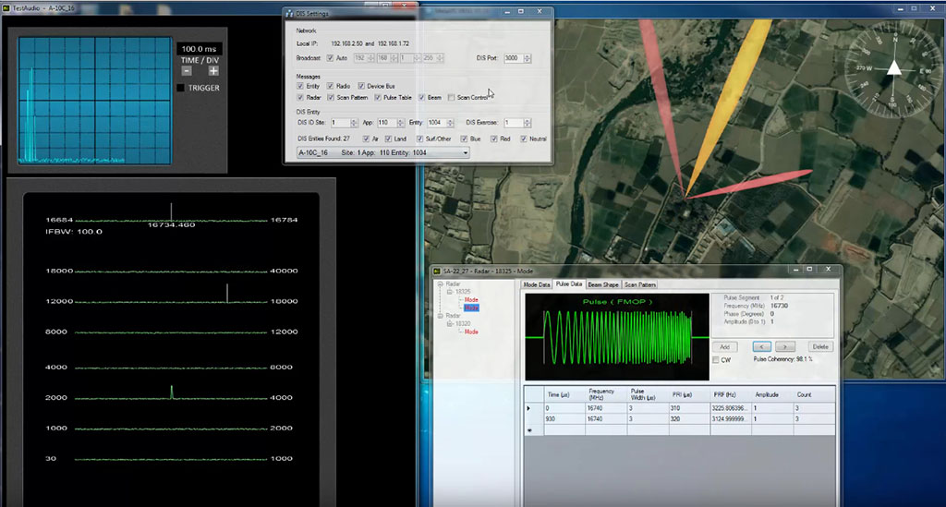Viewport: 946px width, 507px height.
Task: Click the DIS Settings window title icon
Action: [x=289, y=13]
